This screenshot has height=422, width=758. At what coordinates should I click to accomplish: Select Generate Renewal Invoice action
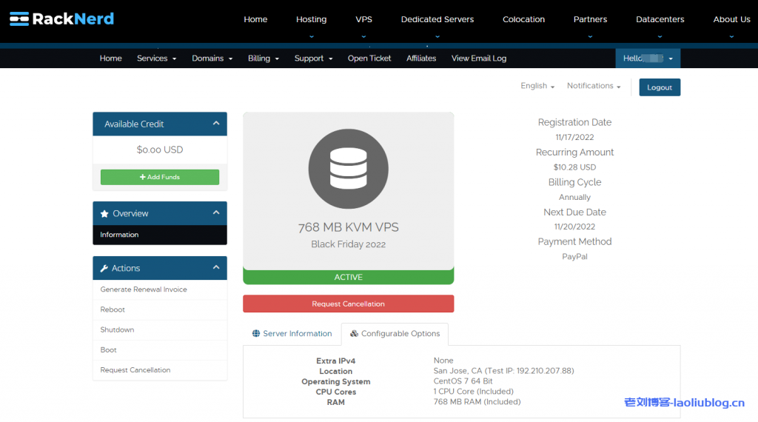pos(144,289)
